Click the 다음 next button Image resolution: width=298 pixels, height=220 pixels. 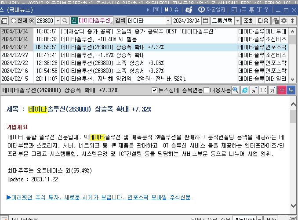[x=263, y=21]
